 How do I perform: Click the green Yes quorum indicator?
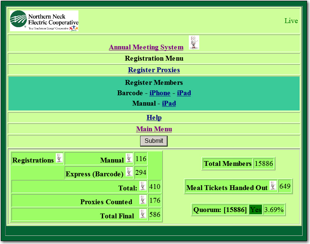click(256, 210)
